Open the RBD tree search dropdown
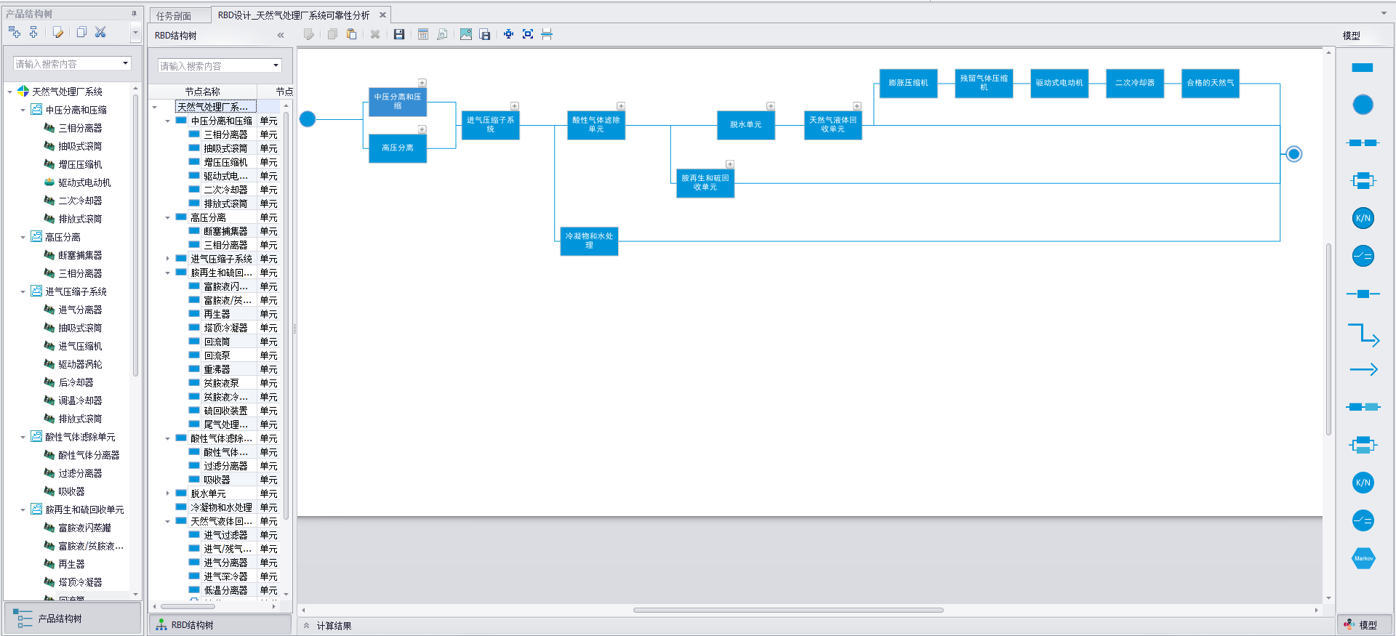Screen dimensions: 1396x636 [276, 65]
